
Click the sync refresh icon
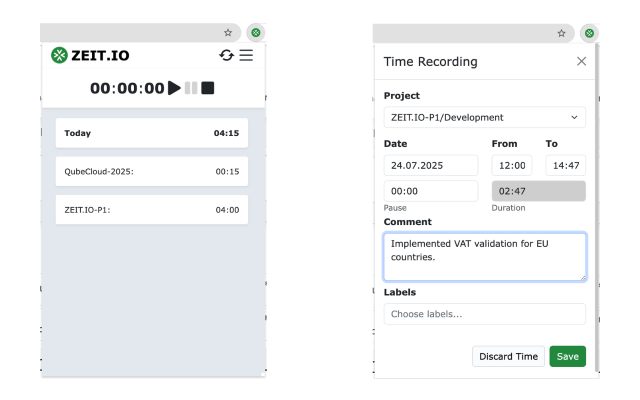point(226,55)
